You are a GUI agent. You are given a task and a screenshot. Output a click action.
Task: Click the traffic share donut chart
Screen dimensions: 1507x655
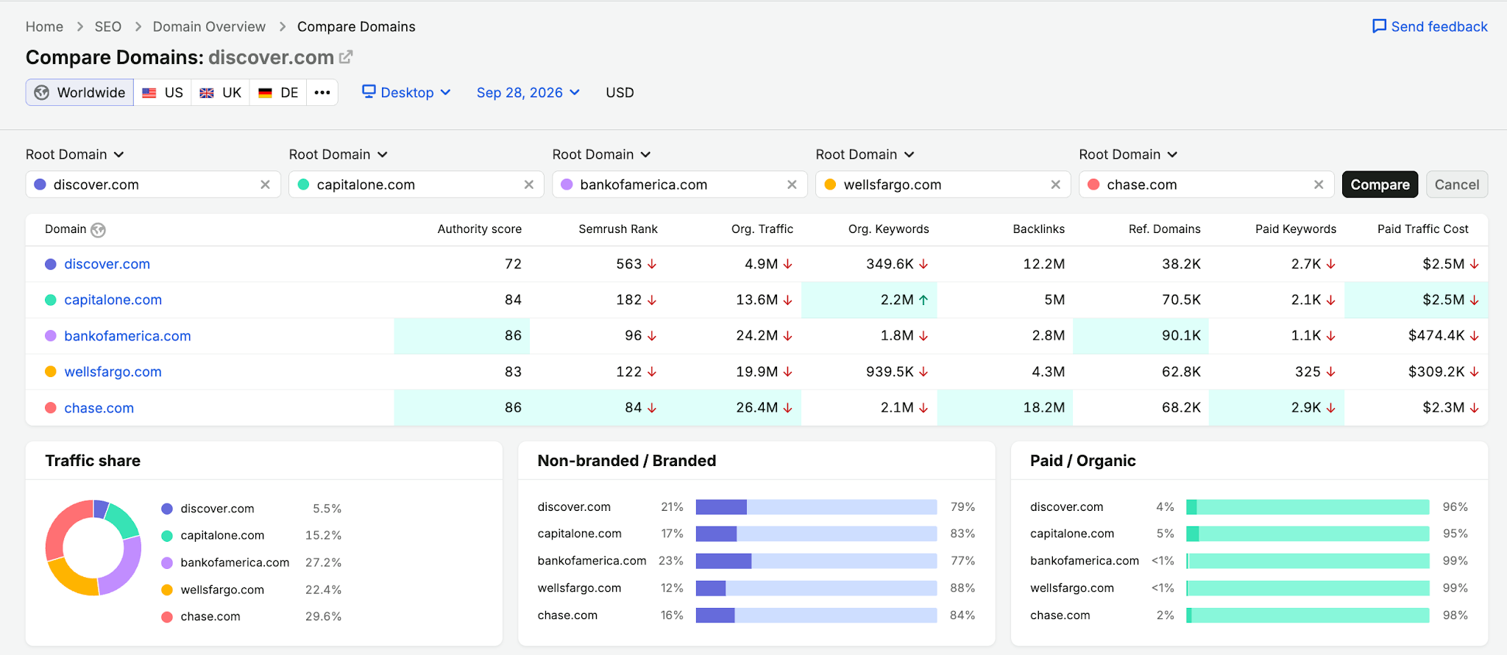point(93,548)
